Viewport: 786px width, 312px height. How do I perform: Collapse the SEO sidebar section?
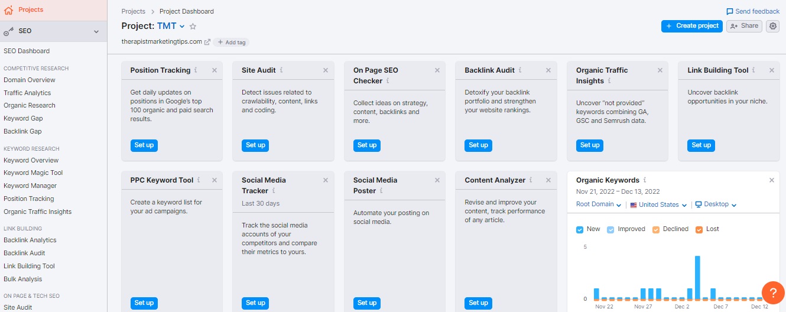pyautogui.click(x=96, y=31)
